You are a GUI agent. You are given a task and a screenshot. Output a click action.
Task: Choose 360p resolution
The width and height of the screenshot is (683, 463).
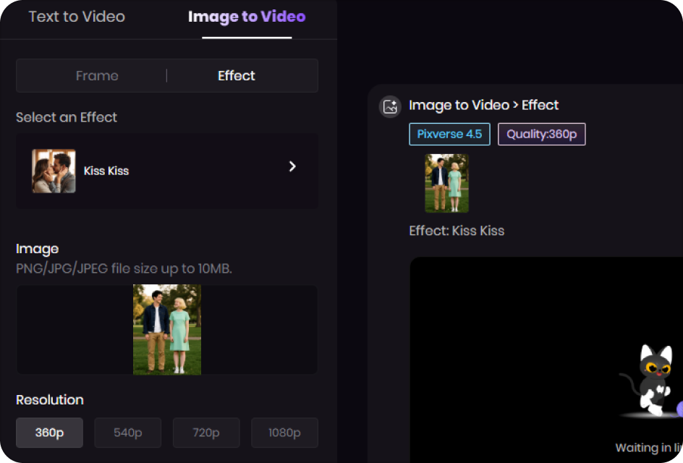tap(49, 433)
